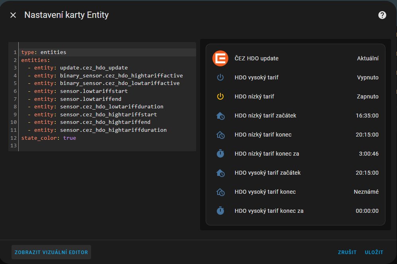
Task: Open the ČEZ HDO update entity row
Action: coord(295,58)
